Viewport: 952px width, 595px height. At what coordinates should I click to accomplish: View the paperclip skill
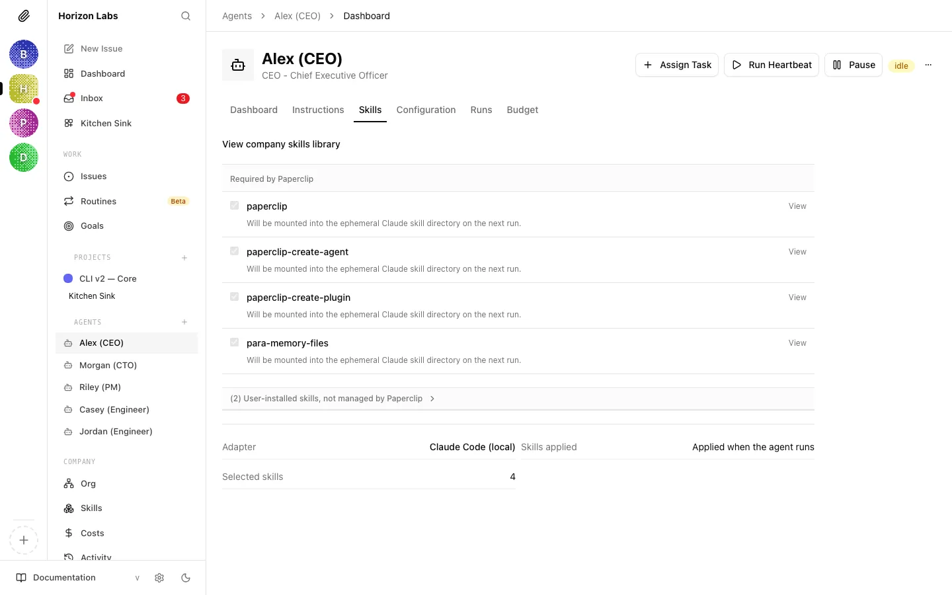click(x=797, y=206)
